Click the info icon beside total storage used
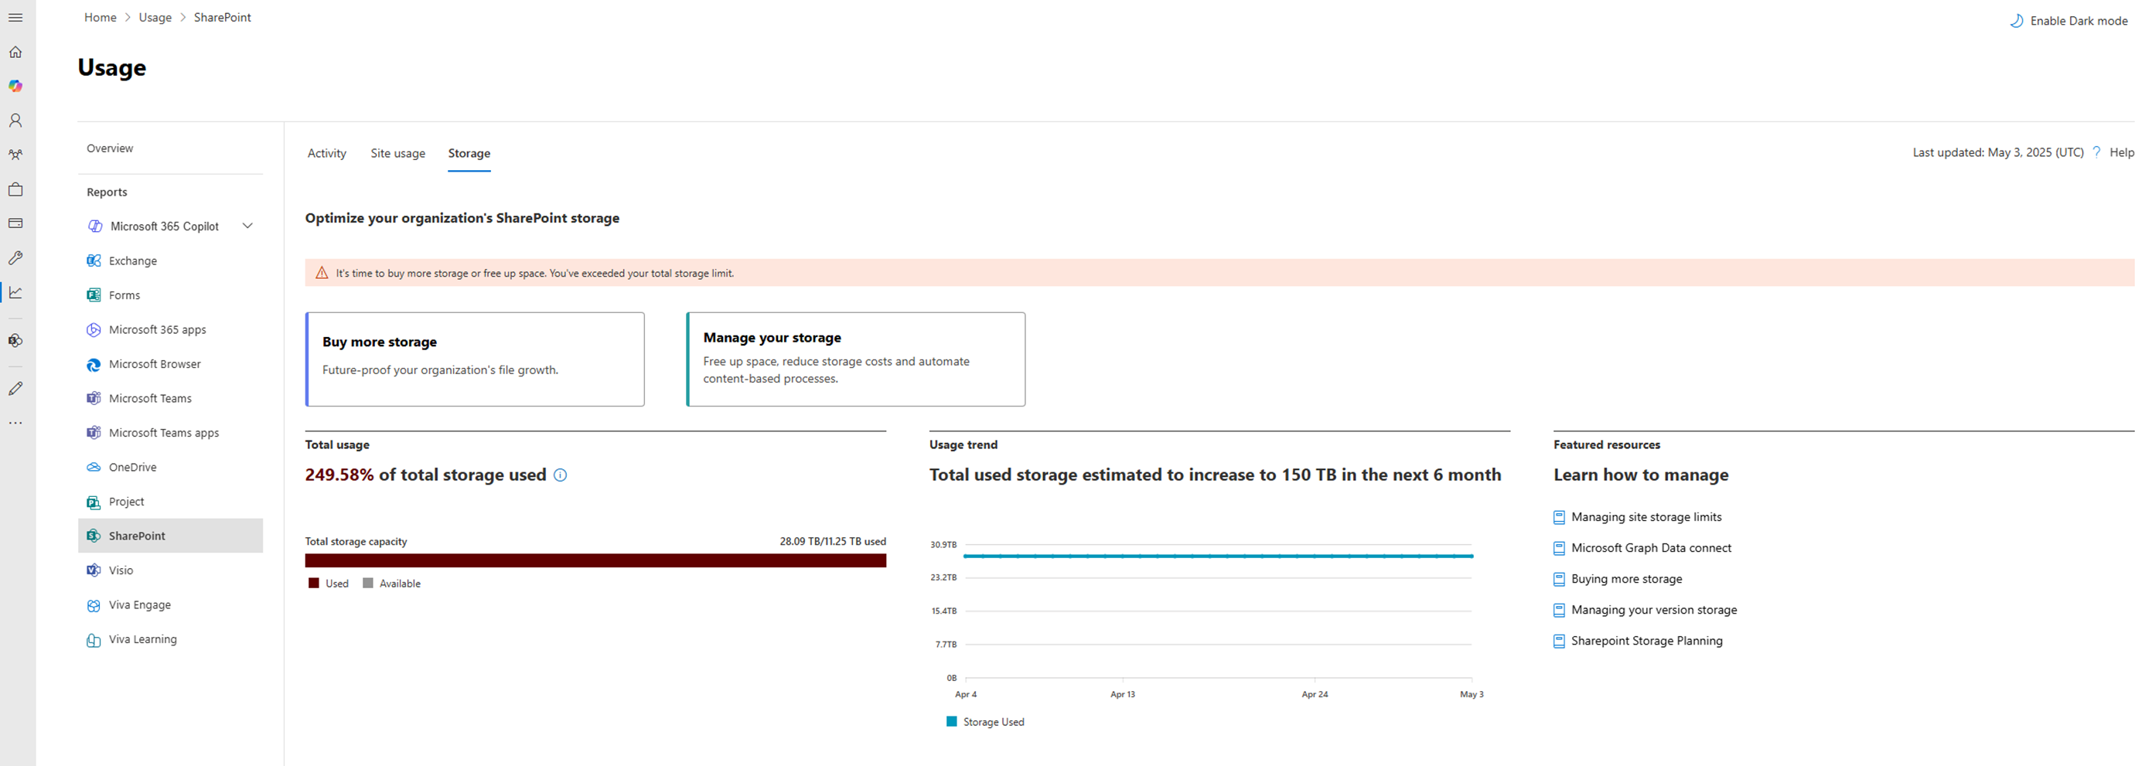The height and width of the screenshot is (766, 2152). pyautogui.click(x=561, y=475)
